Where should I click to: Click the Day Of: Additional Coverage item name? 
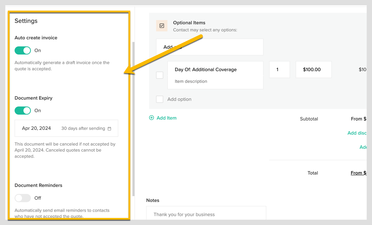(206, 70)
